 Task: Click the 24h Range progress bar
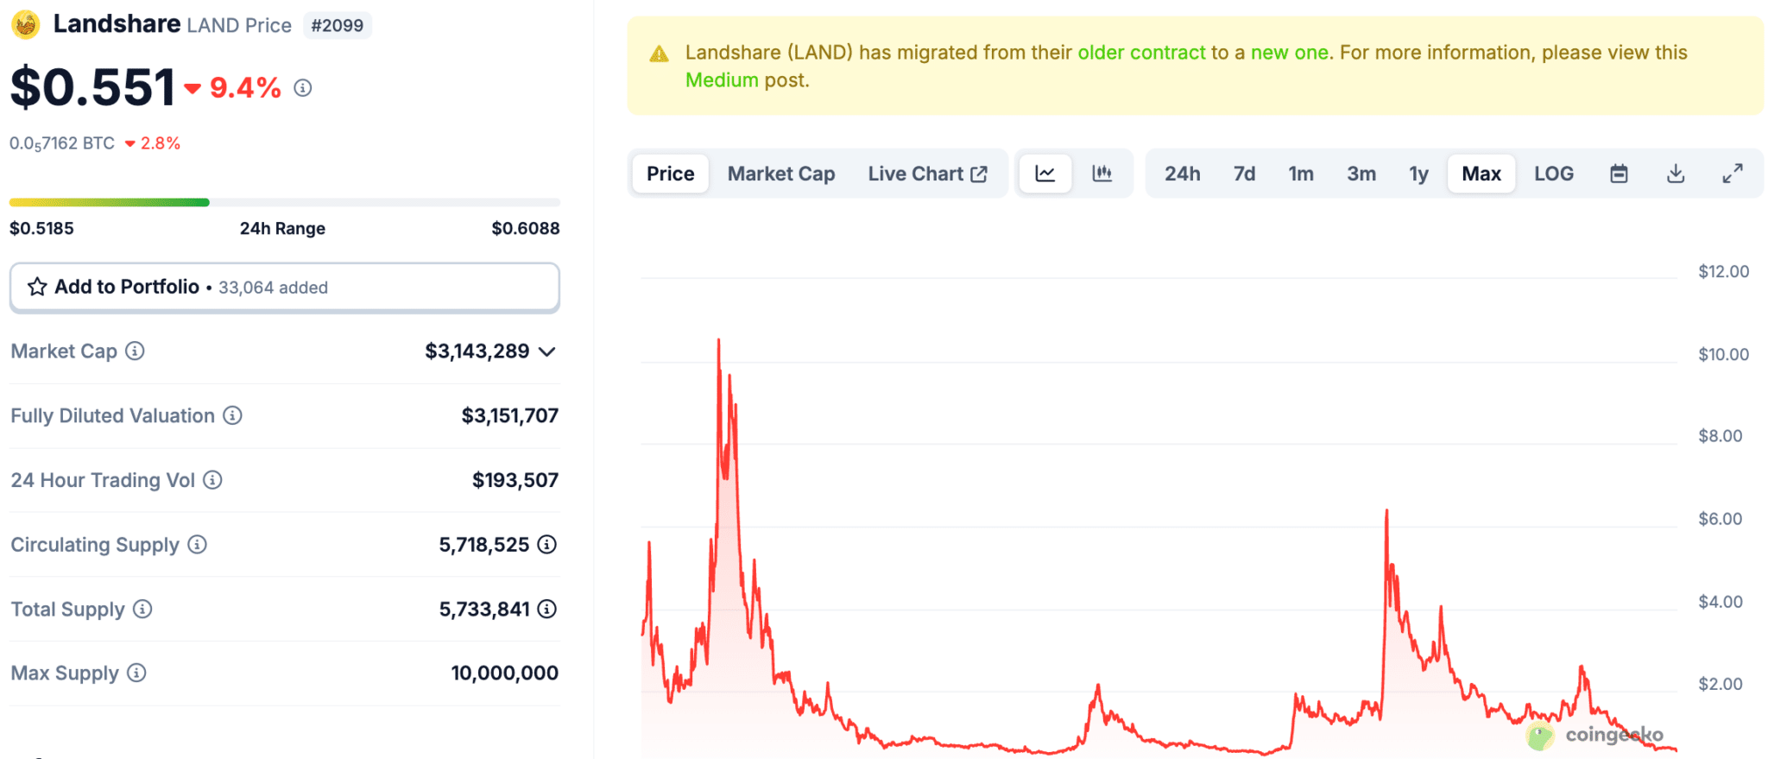click(285, 202)
